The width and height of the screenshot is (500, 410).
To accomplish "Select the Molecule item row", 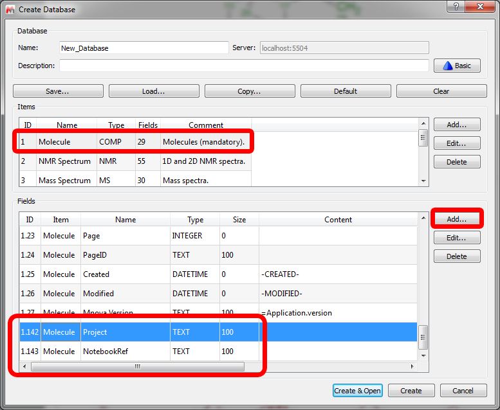I will [x=135, y=142].
